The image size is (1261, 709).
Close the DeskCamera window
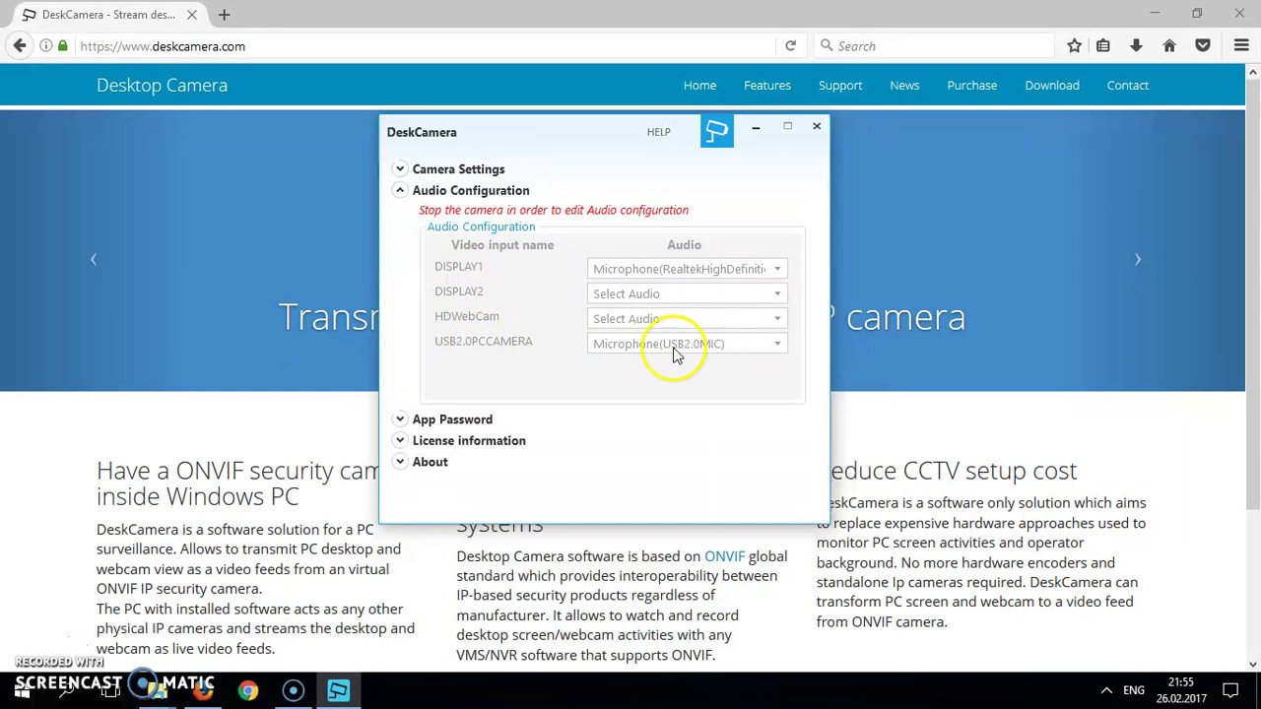pos(817,126)
